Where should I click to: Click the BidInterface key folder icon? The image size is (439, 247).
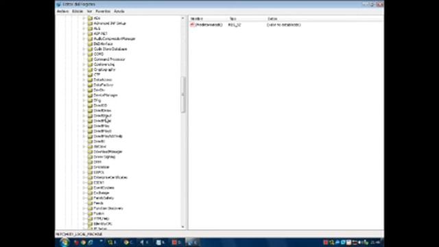(x=90, y=44)
